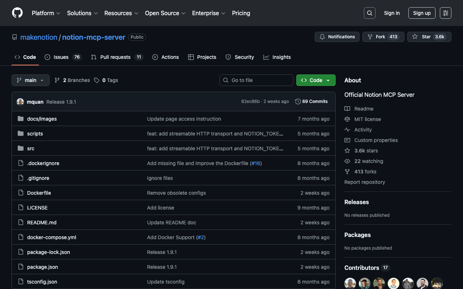Image resolution: width=463 pixels, height=289 pixels.
Task: Star the notion-mcp-server repository
Action: [x=429, y=37]
